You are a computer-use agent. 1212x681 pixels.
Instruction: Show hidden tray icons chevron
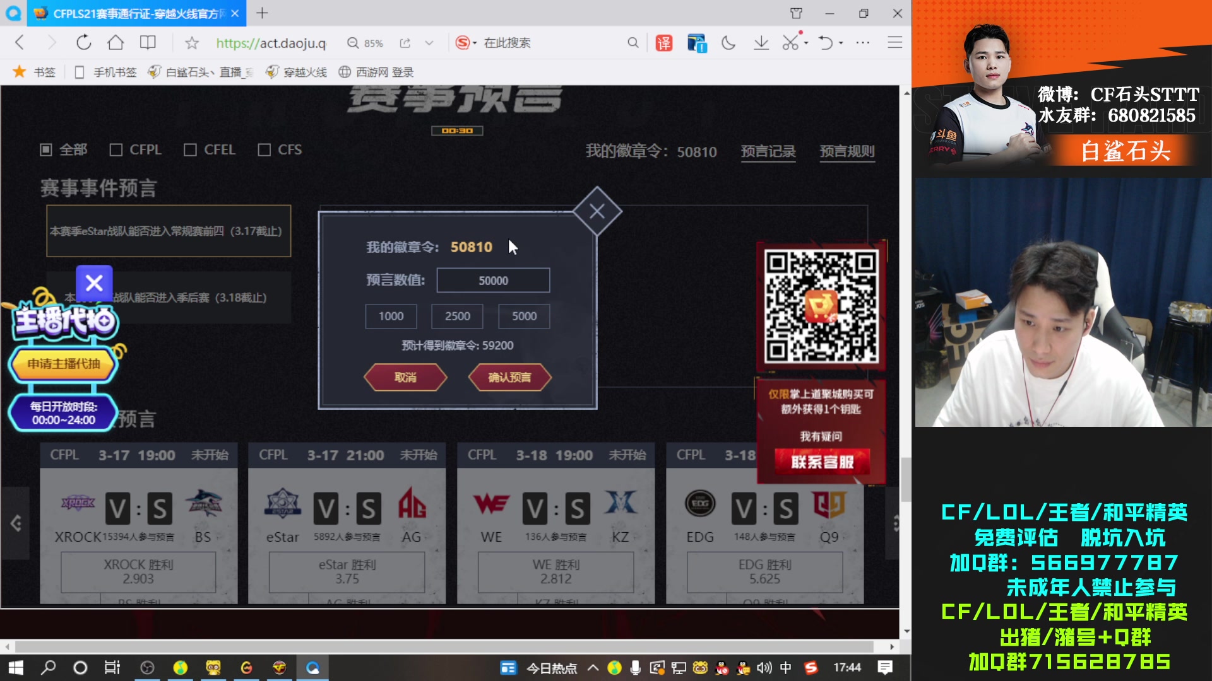tap(593, 667)
